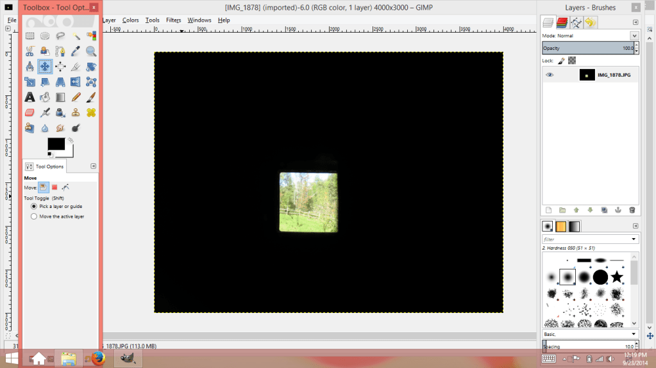Select 'Move the active layer' option

click(34, 216)
